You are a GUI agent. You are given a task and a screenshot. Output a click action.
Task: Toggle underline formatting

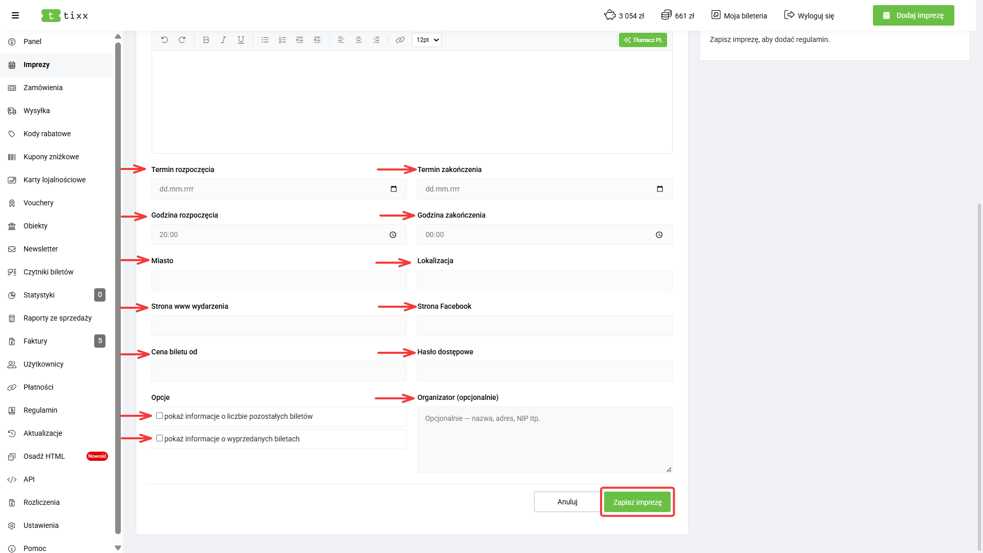click(241, 40)
